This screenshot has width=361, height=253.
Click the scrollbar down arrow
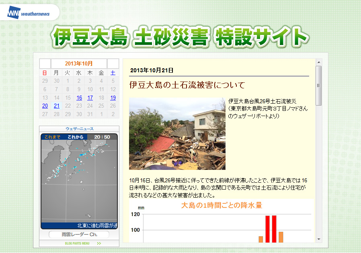click(x=319, y=239)
